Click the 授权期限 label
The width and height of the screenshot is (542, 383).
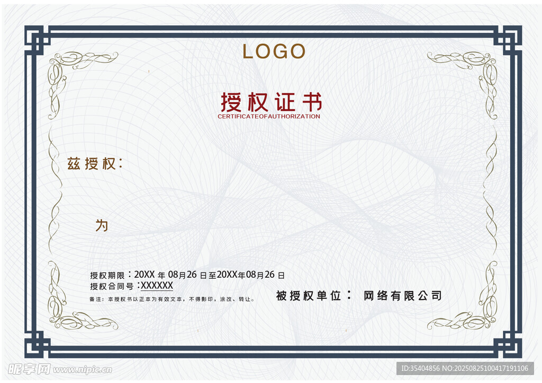(x=107, y=275)
